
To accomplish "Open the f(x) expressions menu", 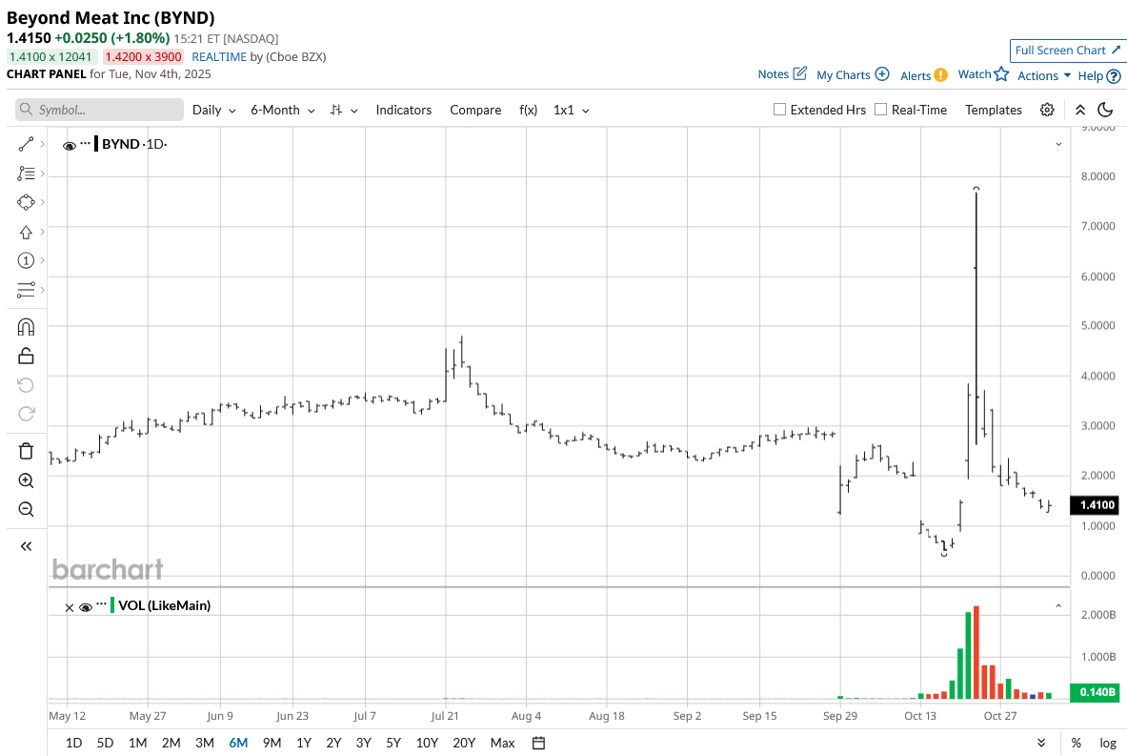I will point(529,110).
